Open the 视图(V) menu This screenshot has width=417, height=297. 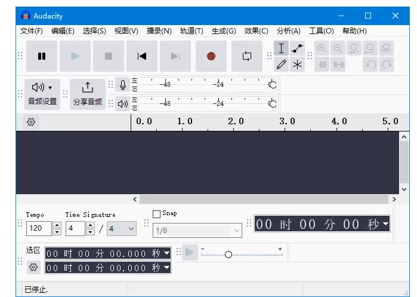point(126,31)
